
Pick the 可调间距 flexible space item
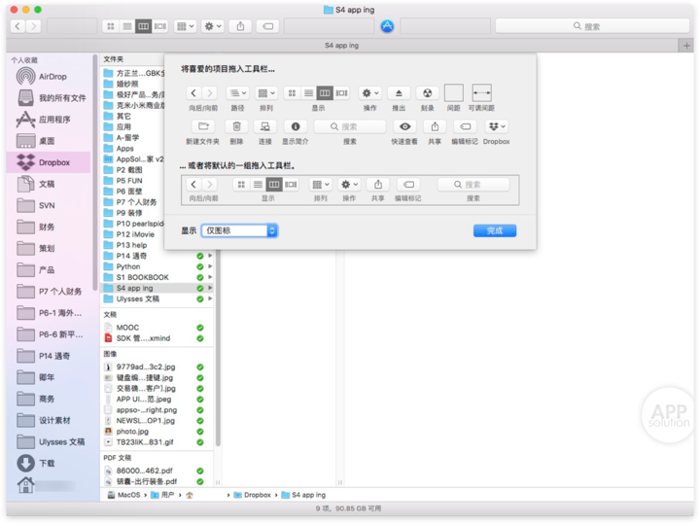[x=481, y=92]
